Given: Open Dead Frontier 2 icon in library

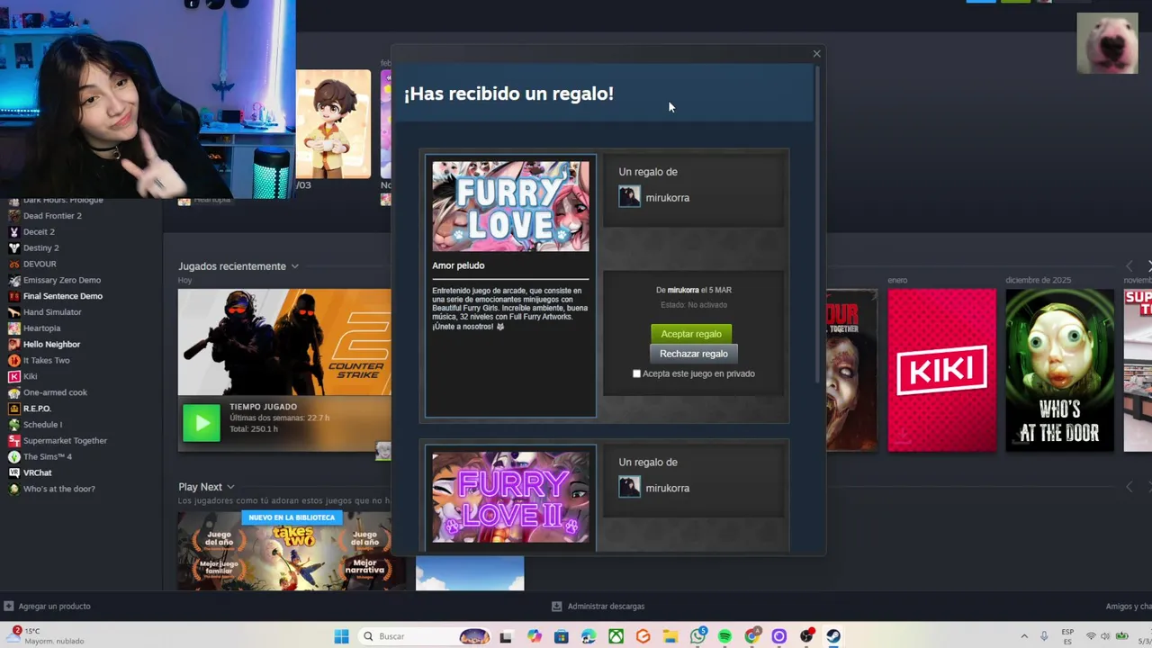Looking at the screenshot, I should (x=13, y=216).
